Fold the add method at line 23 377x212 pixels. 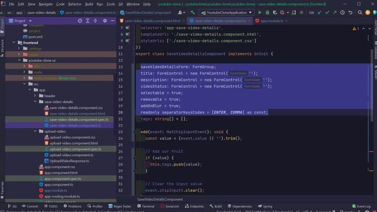pos(134,132)
